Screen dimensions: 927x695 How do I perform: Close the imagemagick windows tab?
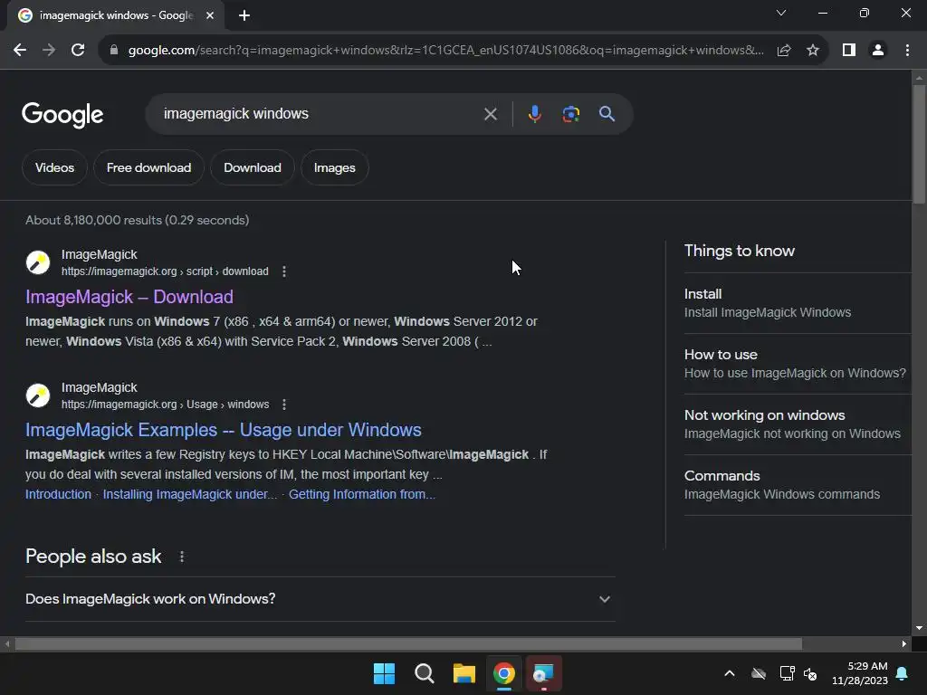pyautogui.click(x=210, y=15)
